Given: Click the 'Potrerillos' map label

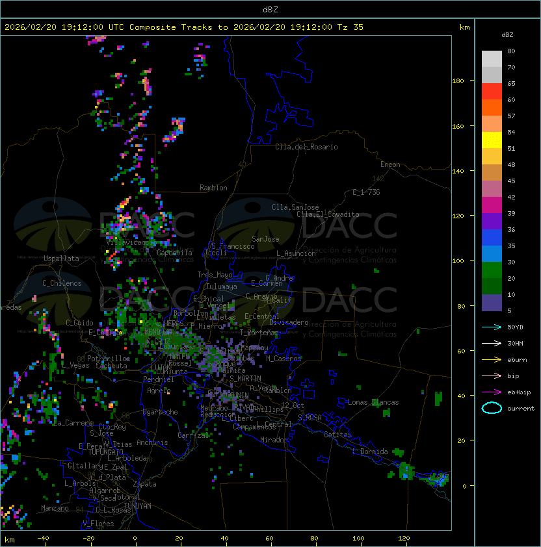Looking at the screenshot, I should [x=109, y=359].
